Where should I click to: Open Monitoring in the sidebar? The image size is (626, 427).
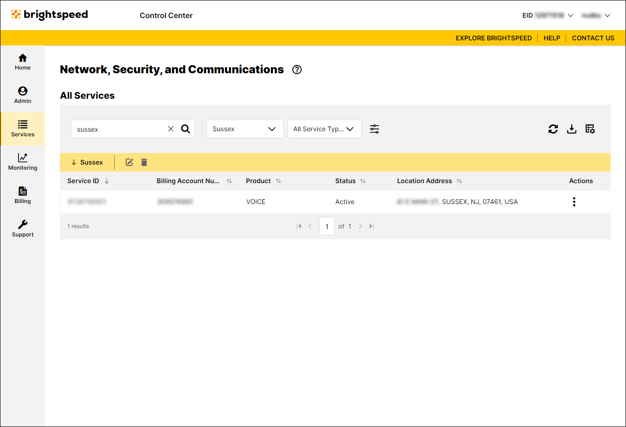[x=23, y=162]
